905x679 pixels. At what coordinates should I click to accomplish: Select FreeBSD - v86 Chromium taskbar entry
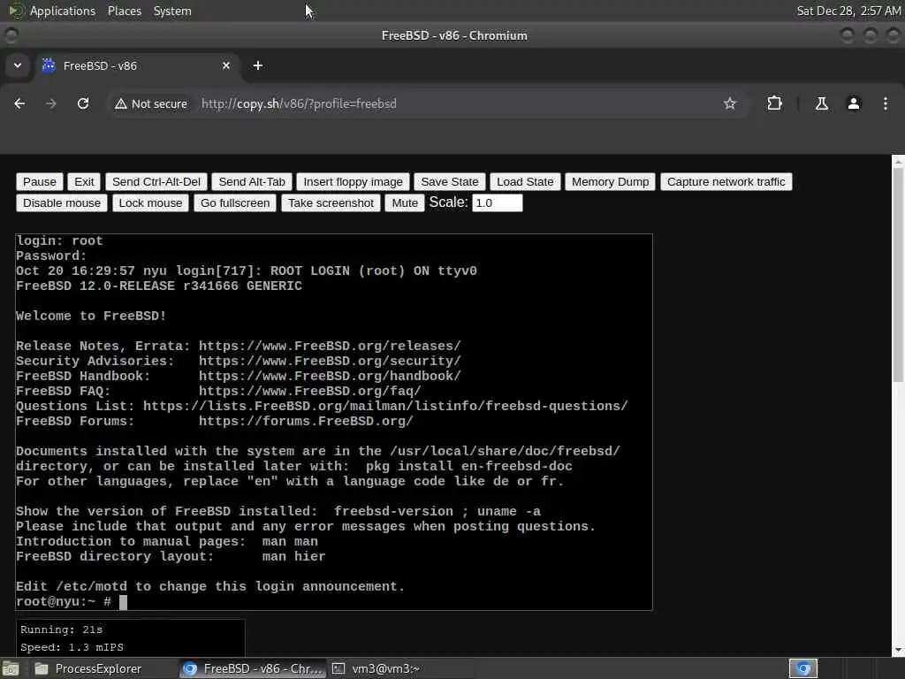[x=252, y=668]
